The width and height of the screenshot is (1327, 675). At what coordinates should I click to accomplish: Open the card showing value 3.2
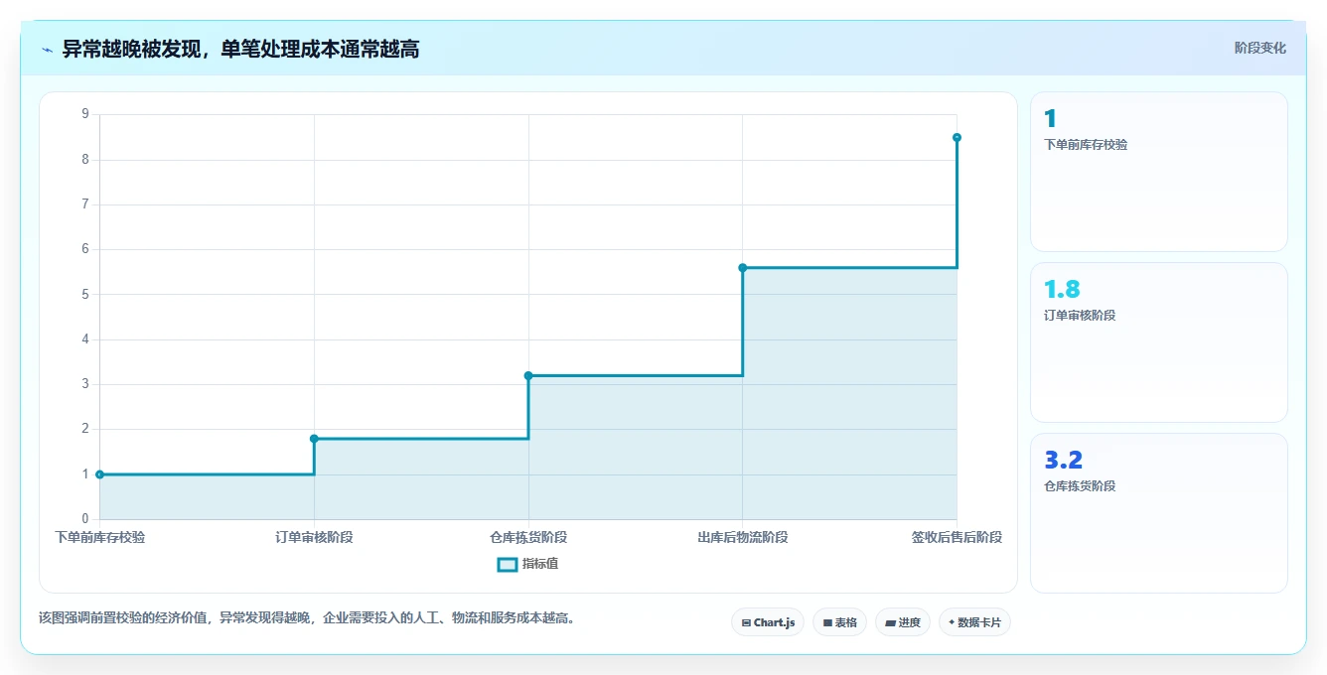[x=1159, y=513]
